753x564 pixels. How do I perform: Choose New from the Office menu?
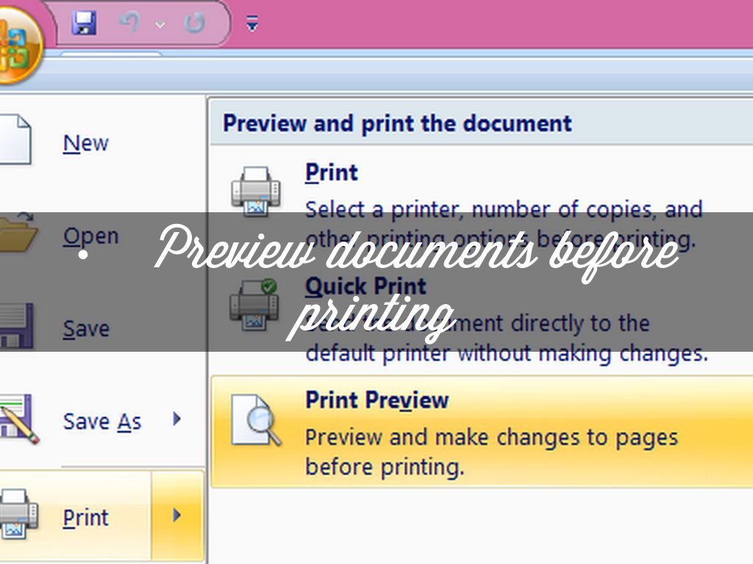click(x=85, y=143)
